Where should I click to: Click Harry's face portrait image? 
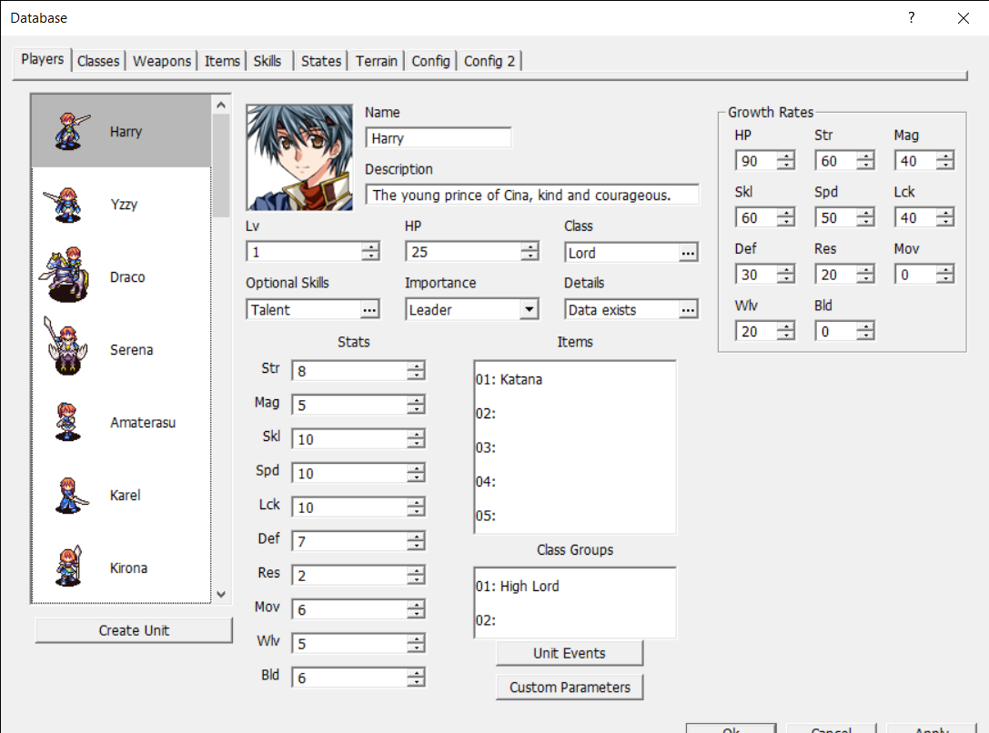pos(299,156)
